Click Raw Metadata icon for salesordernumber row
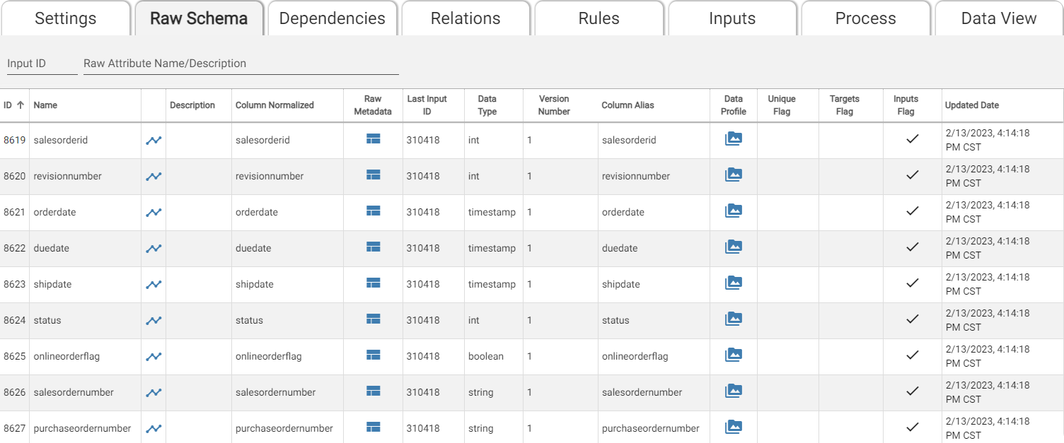1064x443 pixels. click(x=373, y=391)
